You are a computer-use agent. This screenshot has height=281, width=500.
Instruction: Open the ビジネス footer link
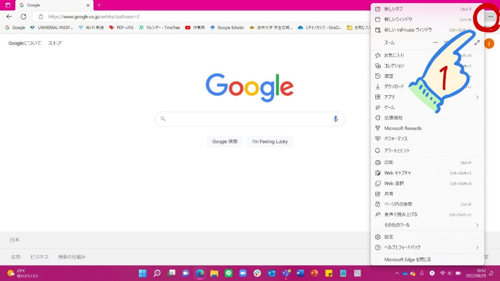pyautogui.click(x=39, y=257)
